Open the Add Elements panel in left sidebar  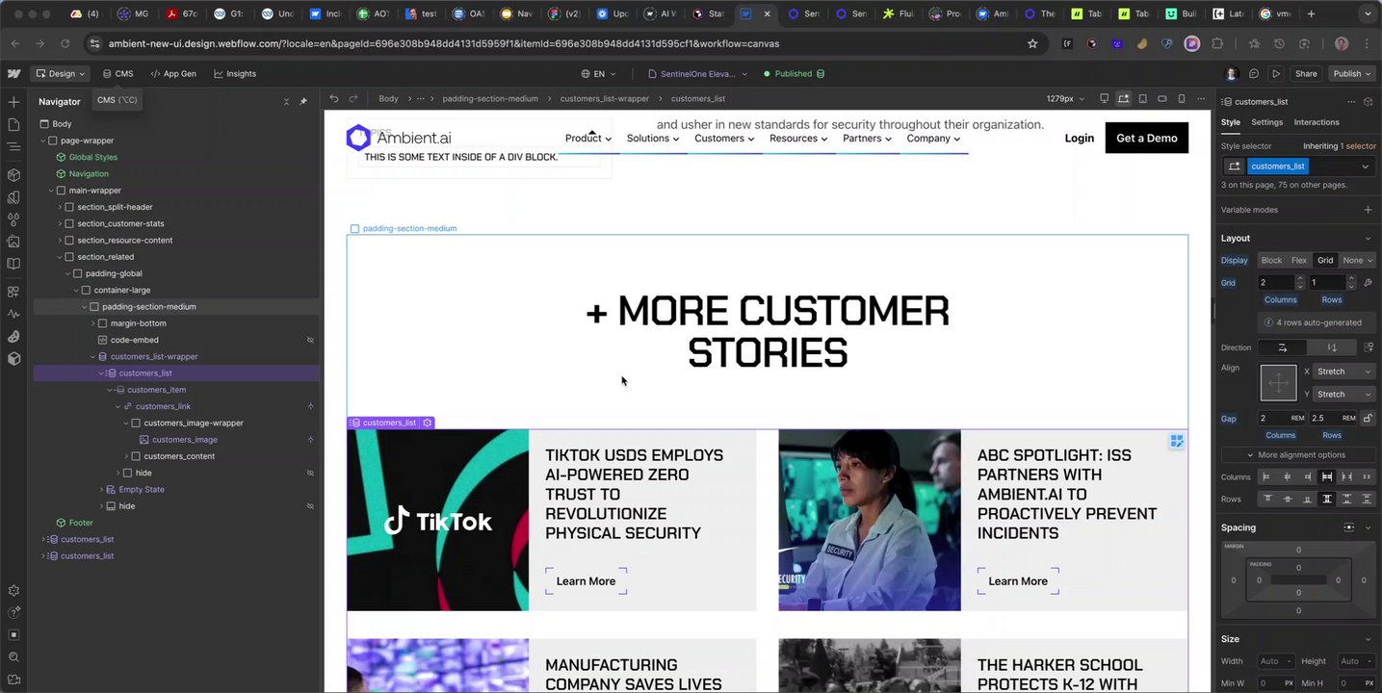(x=13, y=101)
